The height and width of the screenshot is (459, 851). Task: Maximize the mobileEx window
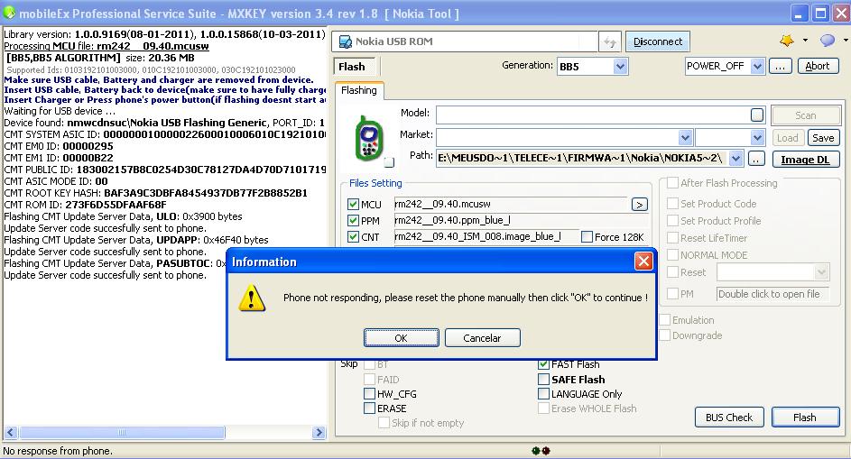(820, 13)
